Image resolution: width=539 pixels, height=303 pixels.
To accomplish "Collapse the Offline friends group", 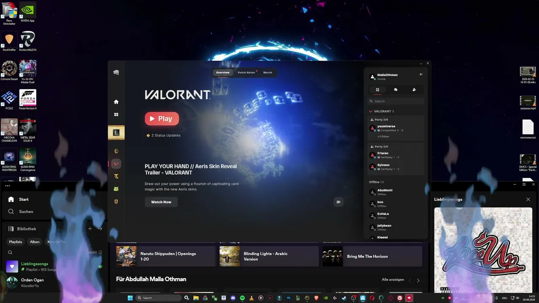I will 376,182.
